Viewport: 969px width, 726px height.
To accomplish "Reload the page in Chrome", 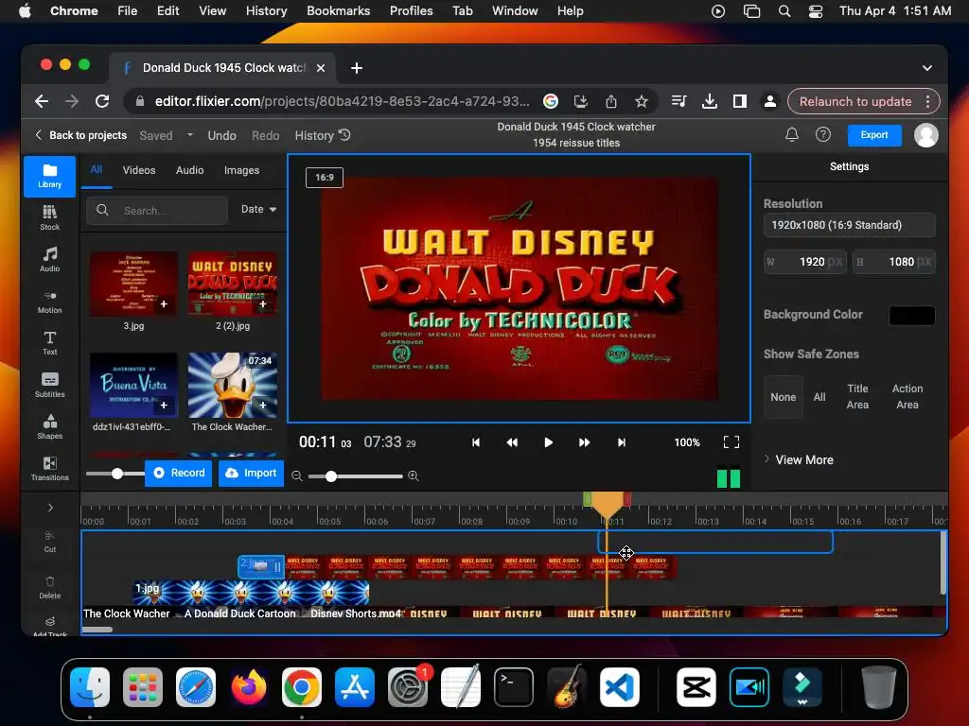I will (102, 101).
